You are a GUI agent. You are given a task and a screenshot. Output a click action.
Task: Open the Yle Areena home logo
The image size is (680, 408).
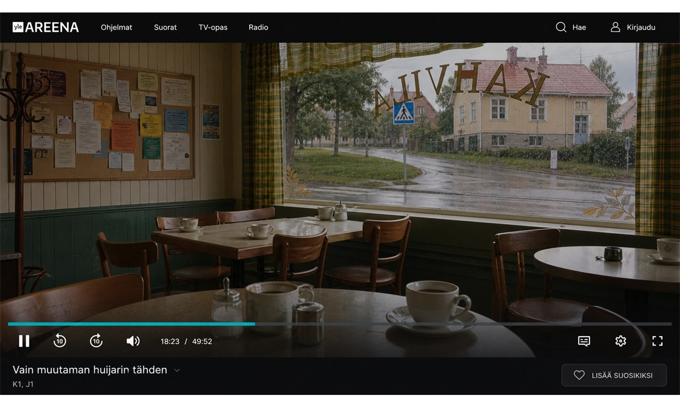[46, 27]
